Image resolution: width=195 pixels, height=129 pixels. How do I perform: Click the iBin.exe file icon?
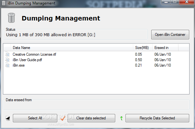coord(7,65)
